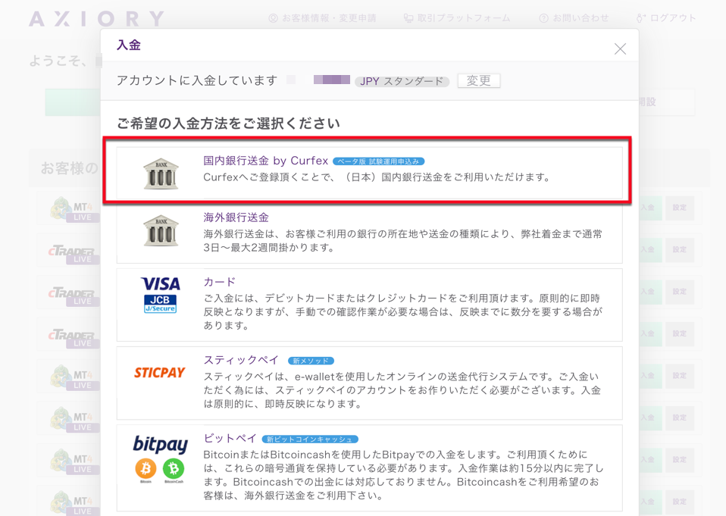Click the Bitpay description about Bitcoincash
Viewport: 726px width, 516px height.
point(404,475)
